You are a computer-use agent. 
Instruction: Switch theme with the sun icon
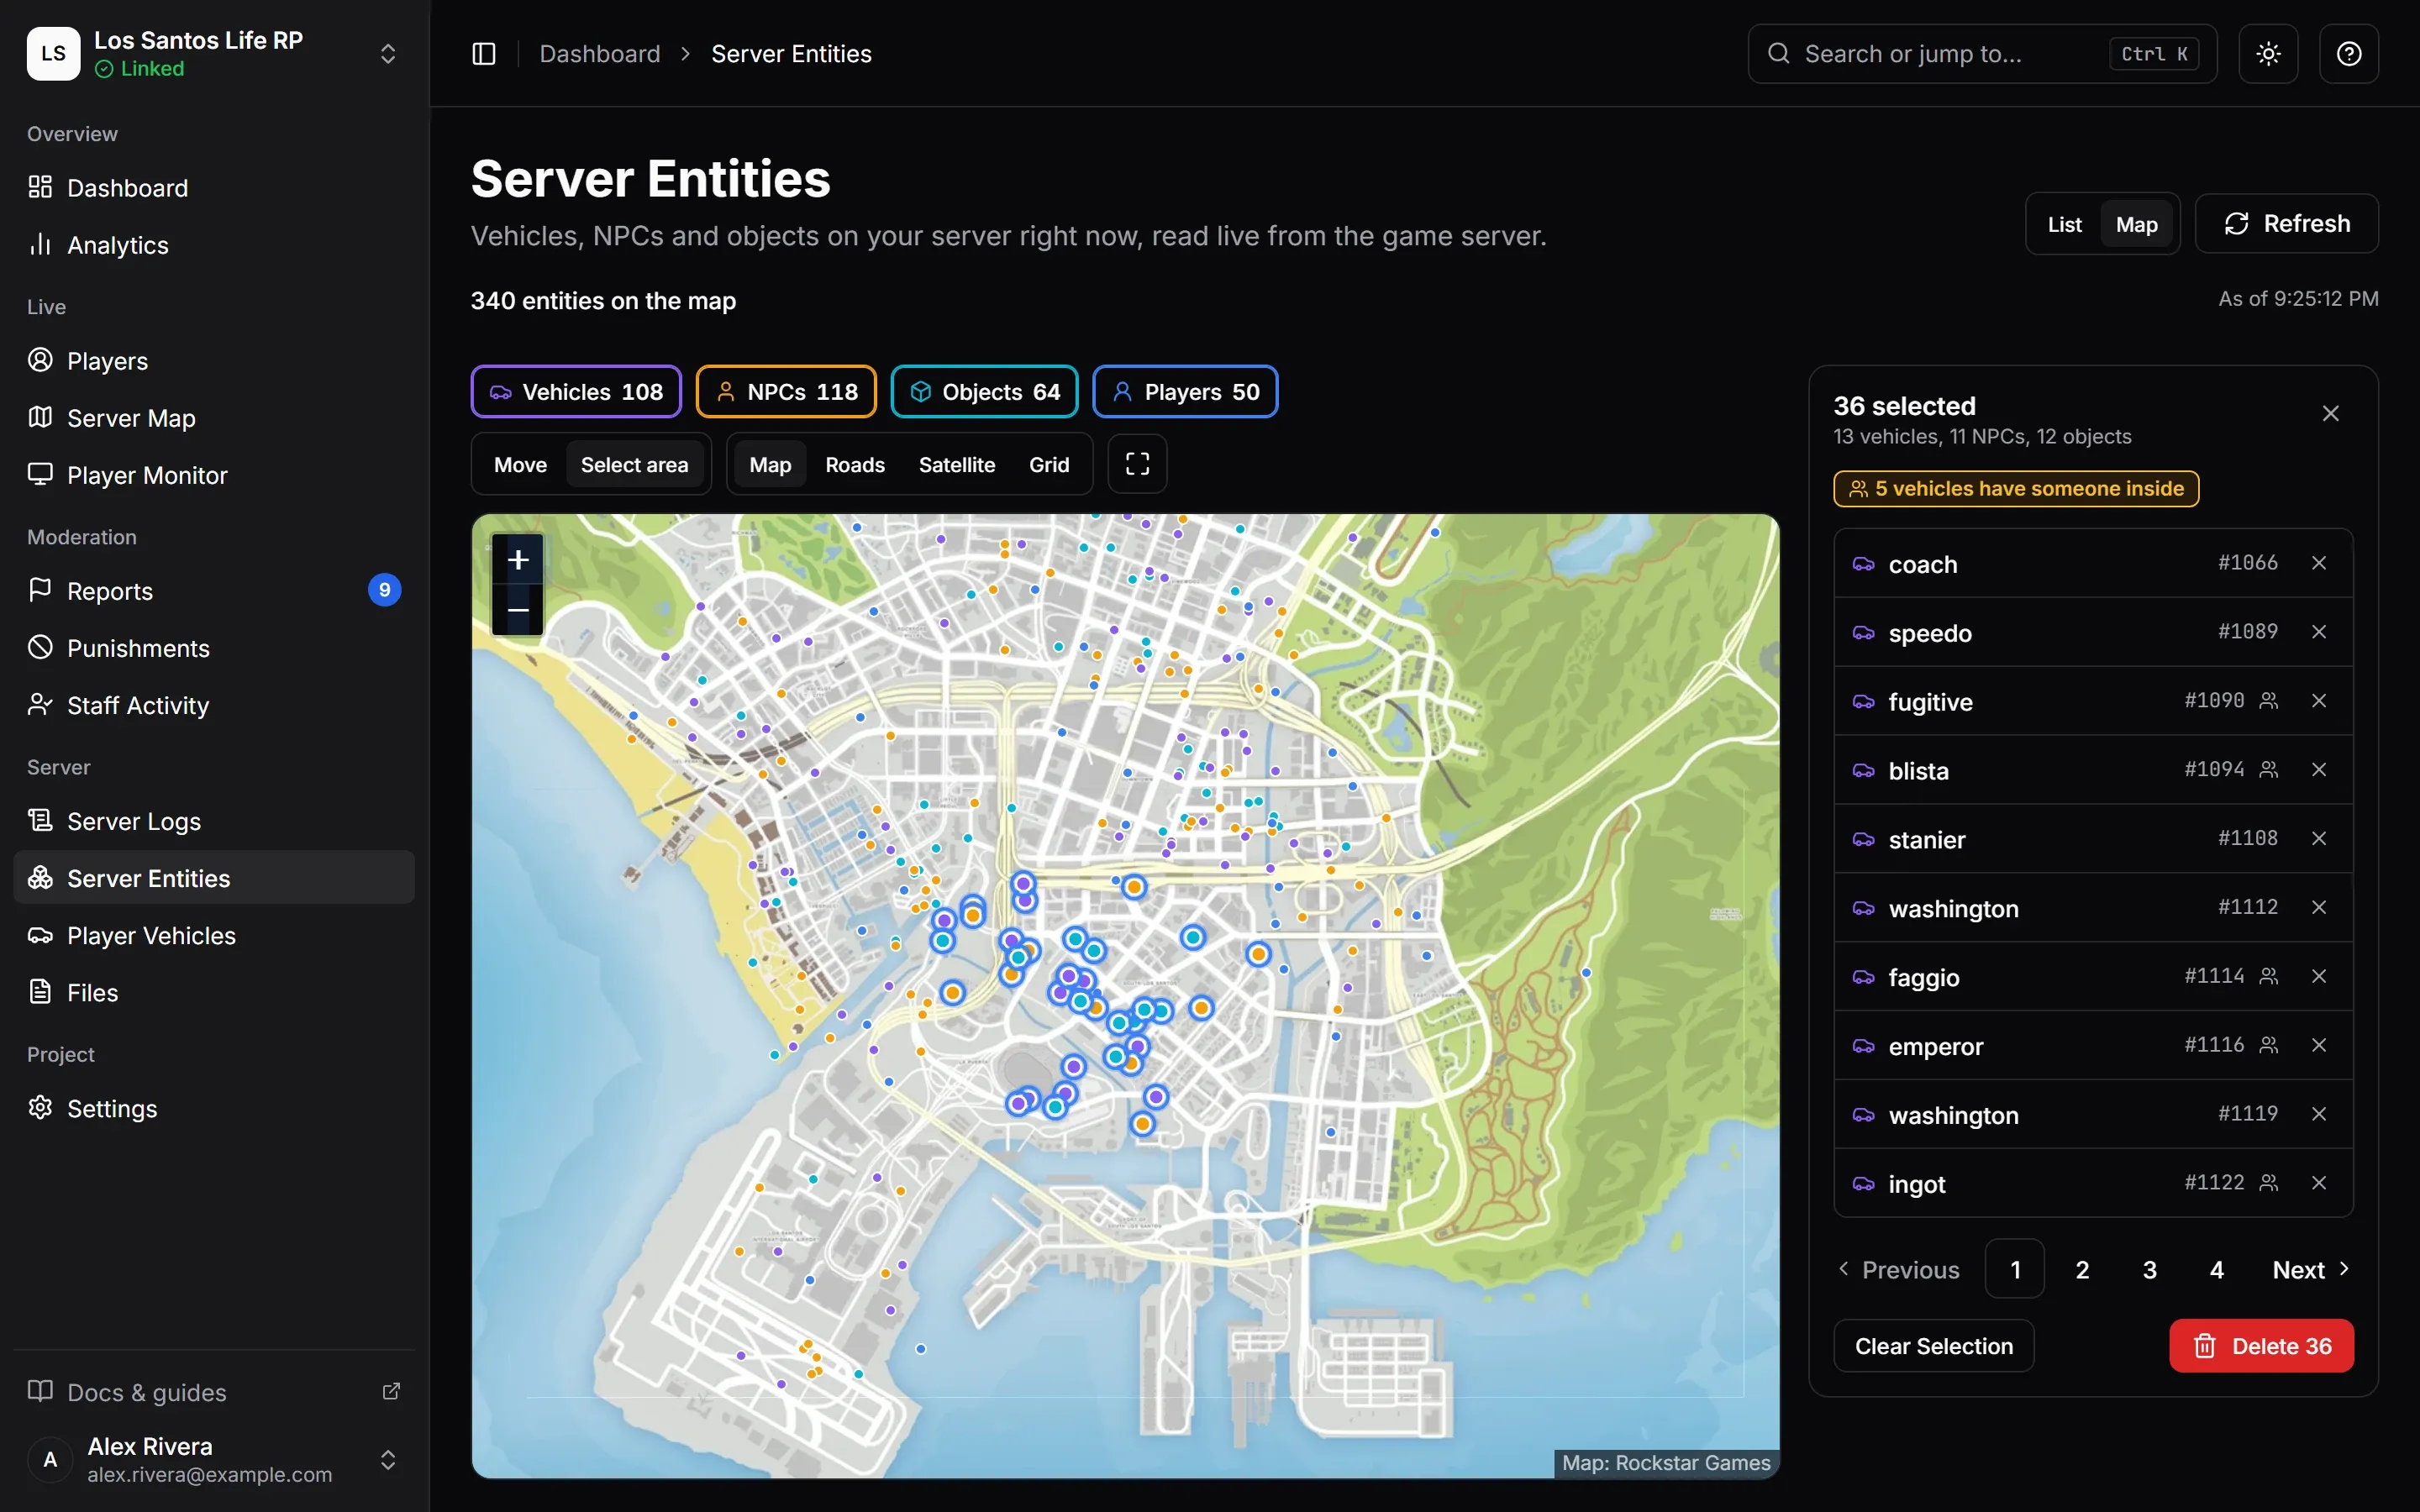(2268, 54)
